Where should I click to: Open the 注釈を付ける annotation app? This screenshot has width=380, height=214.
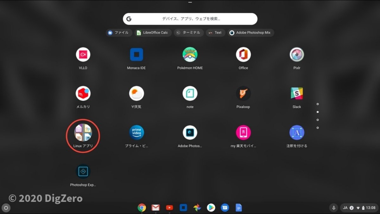(x=297, y=133)
